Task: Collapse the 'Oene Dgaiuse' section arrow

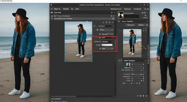Action: click(119, 21)
